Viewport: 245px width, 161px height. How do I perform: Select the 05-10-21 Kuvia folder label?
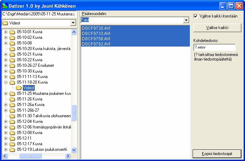point(30,54)
